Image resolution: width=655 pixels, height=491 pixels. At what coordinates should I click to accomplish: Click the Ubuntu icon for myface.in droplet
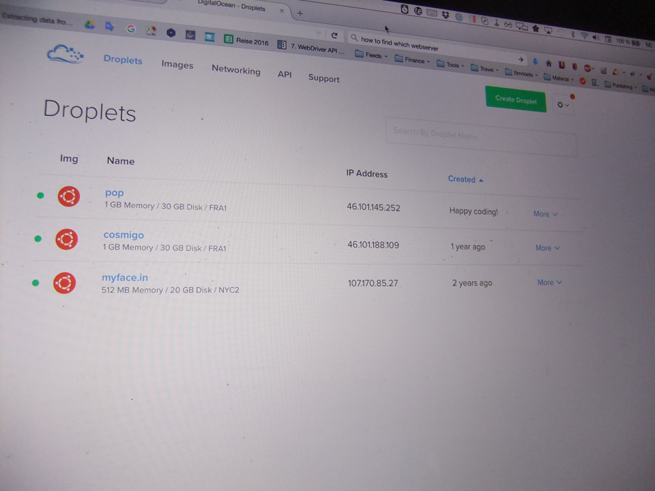click(x=65, y=283)
